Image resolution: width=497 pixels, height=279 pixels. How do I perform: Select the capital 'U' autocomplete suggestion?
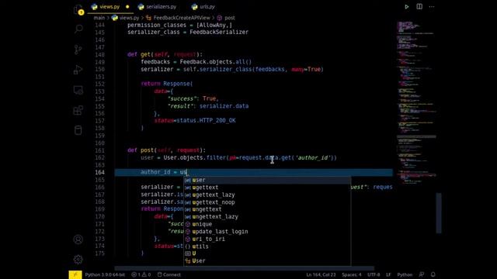pyautogui.click(x=267, y=253)
